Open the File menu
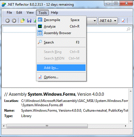Viewport: 134px width, 137px height. 9,13
